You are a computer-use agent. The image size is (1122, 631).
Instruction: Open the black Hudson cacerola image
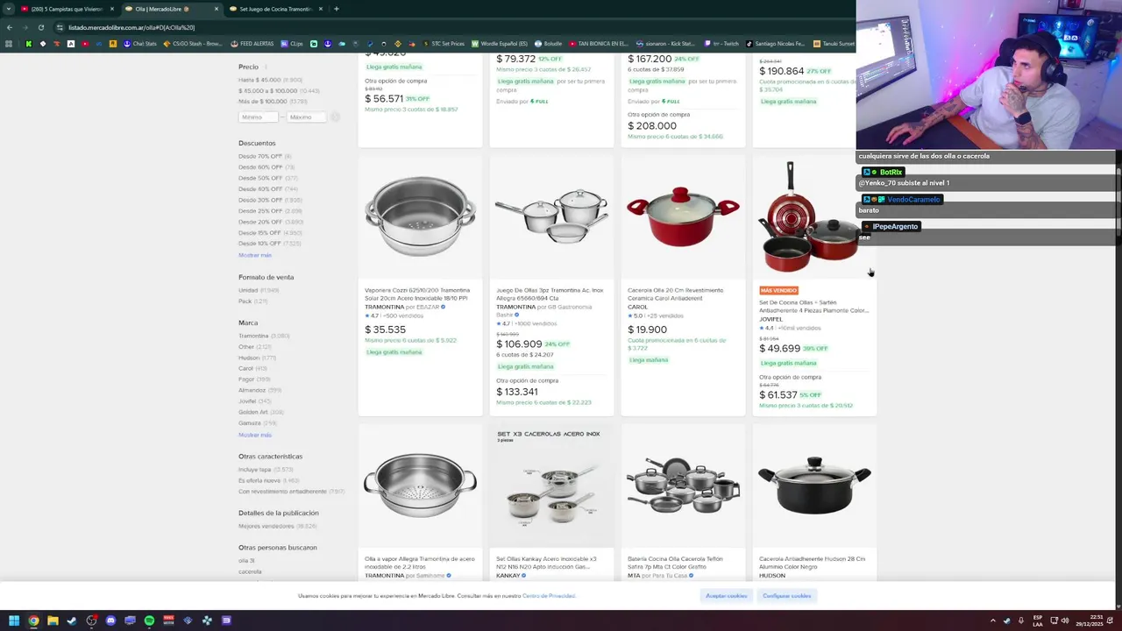pos(814,485)
